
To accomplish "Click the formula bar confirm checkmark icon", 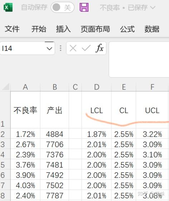I will (x=86, y=48).
